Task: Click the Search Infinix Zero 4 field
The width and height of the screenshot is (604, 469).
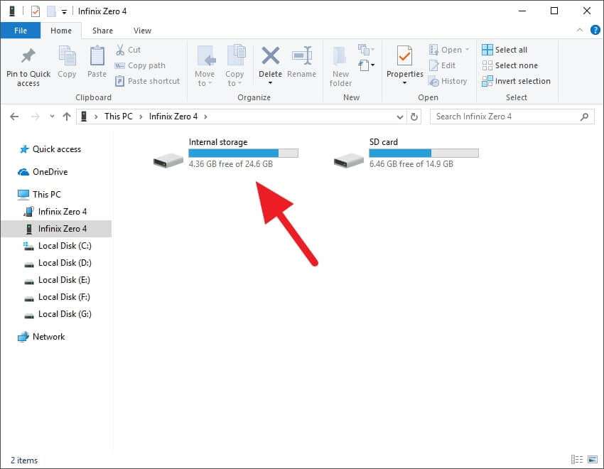Action: tap(512, 117)
